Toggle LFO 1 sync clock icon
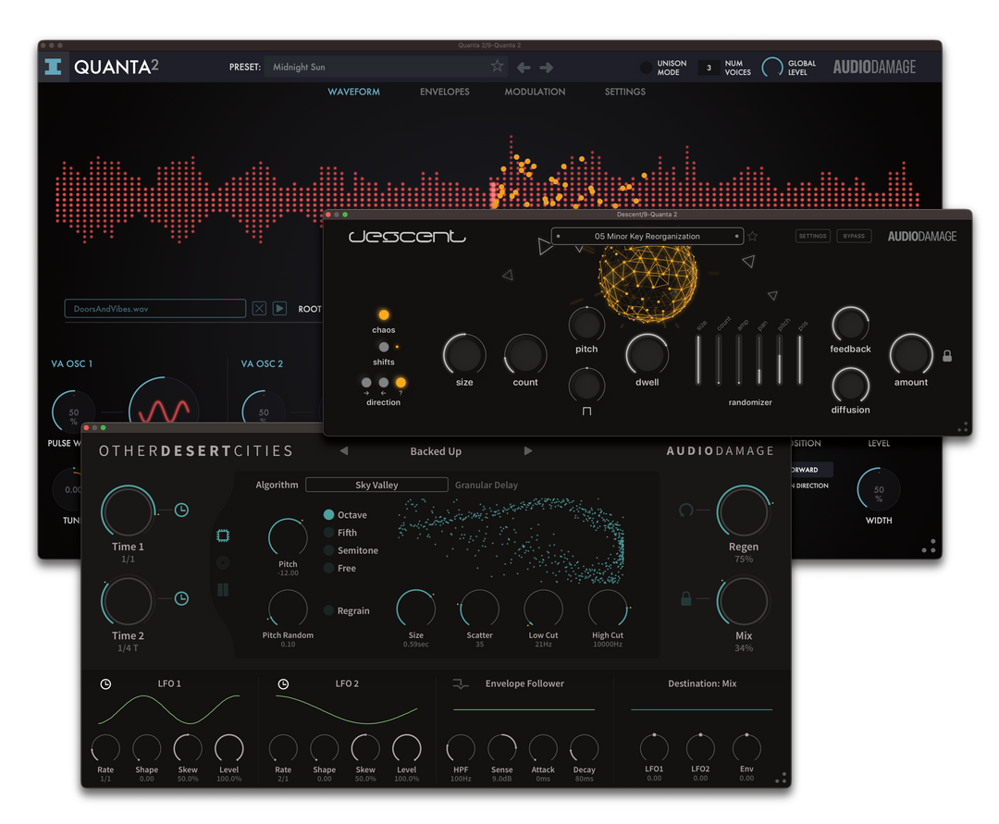Image resolution: width=999 pixels, height=824 pixels. [105, 684]
